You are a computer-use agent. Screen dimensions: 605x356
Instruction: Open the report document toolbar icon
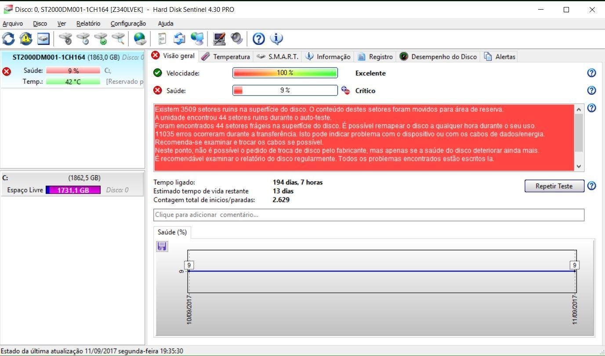click(x=162, y=39)
